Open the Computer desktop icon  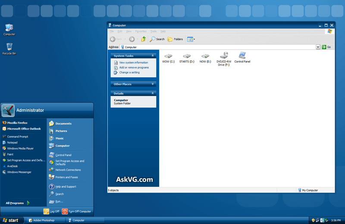click(x=9, y=30)
